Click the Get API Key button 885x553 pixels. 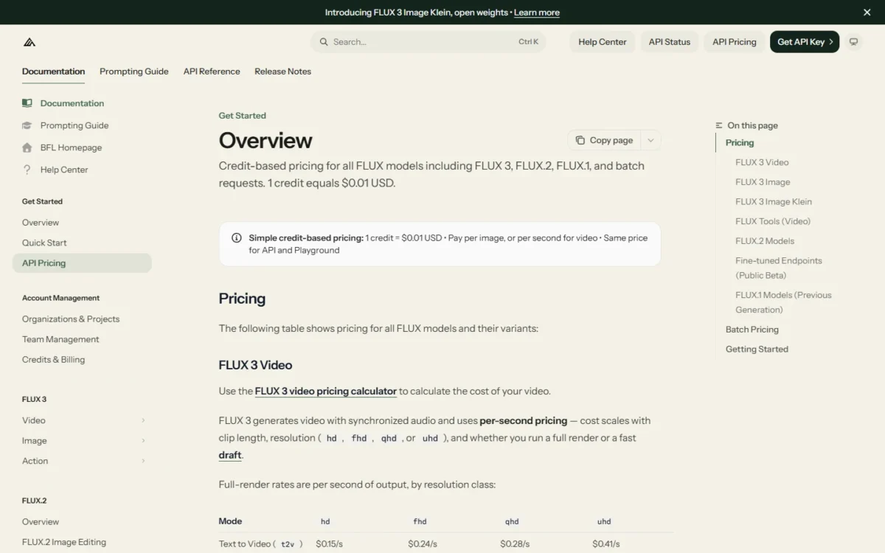click(x=805, y=42)
